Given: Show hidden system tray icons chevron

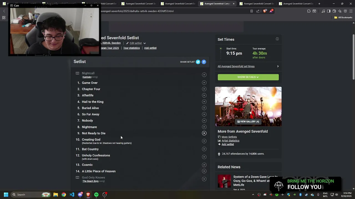Looking at the screenshot, I should 253,195.
